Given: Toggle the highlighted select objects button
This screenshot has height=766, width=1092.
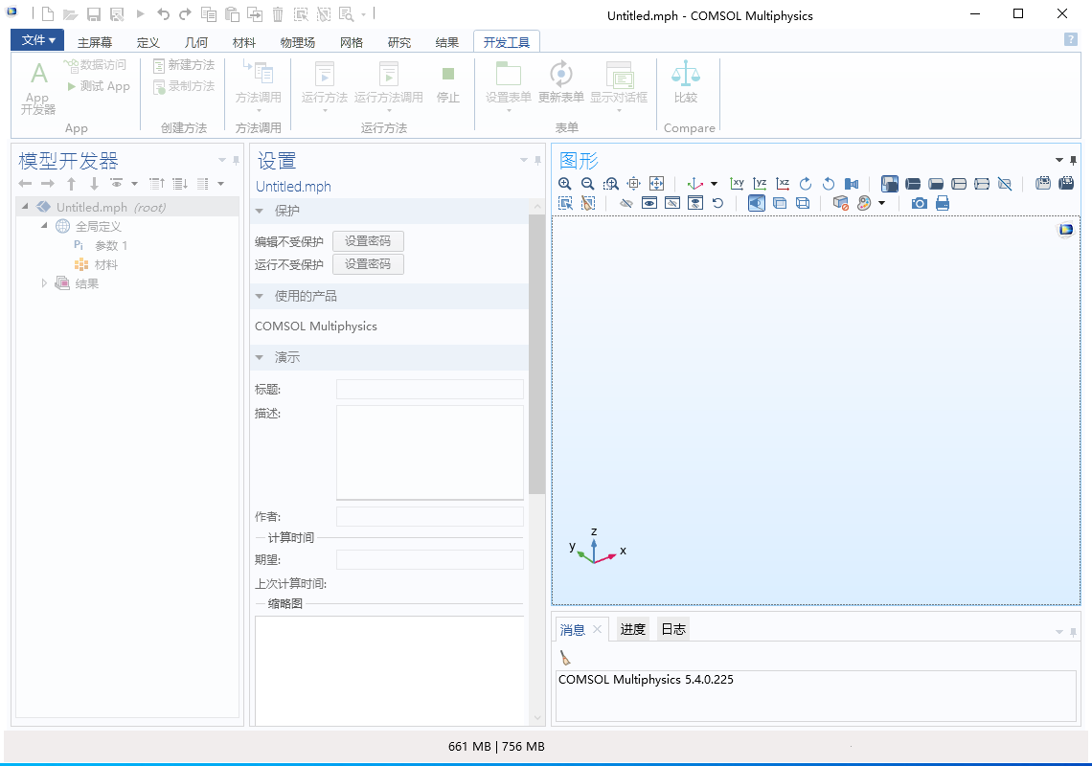Looking at the screenshot, I should pos(889,183).
